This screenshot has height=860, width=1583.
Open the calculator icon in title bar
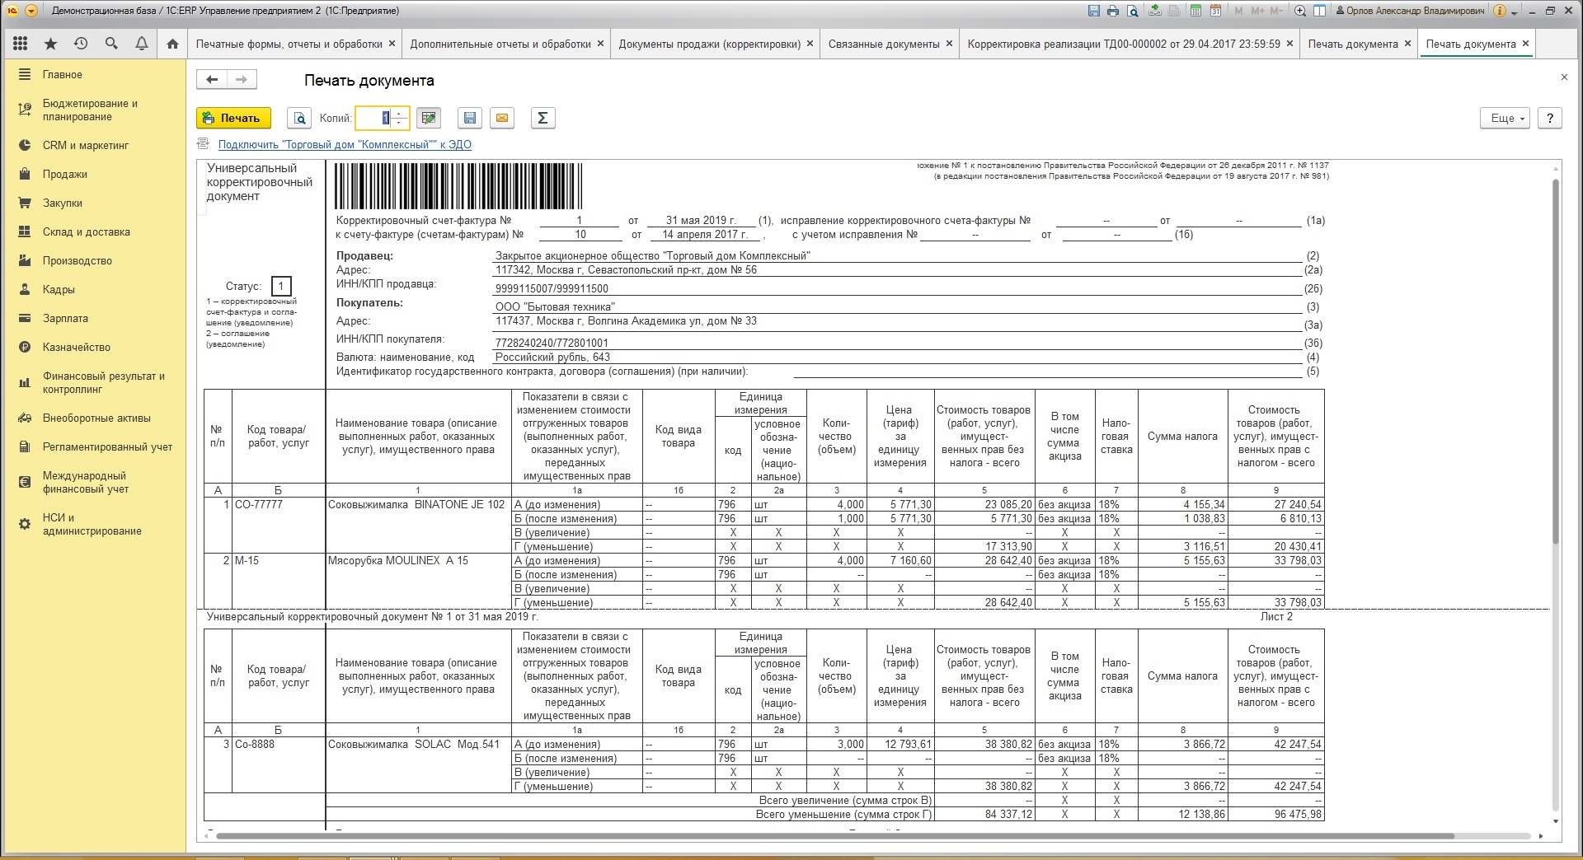[x=1195, y=11]
